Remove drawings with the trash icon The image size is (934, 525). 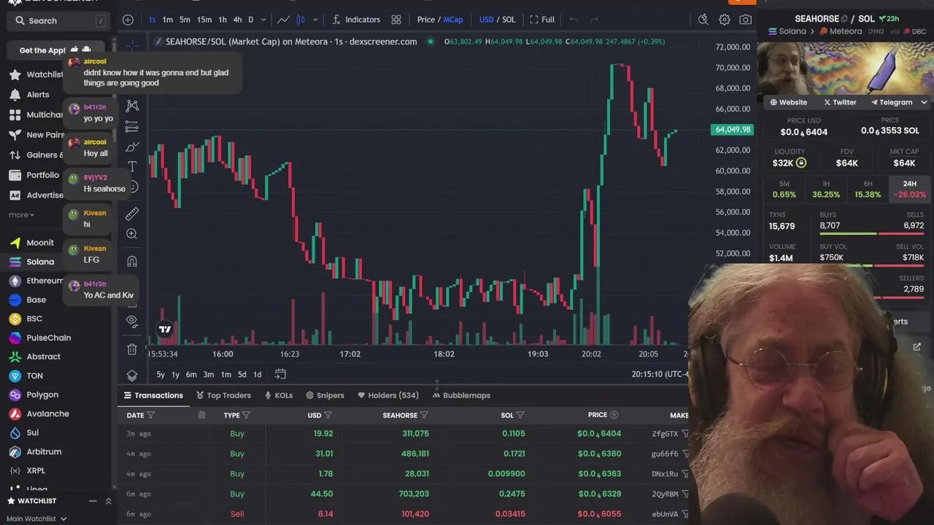point(132,349)
